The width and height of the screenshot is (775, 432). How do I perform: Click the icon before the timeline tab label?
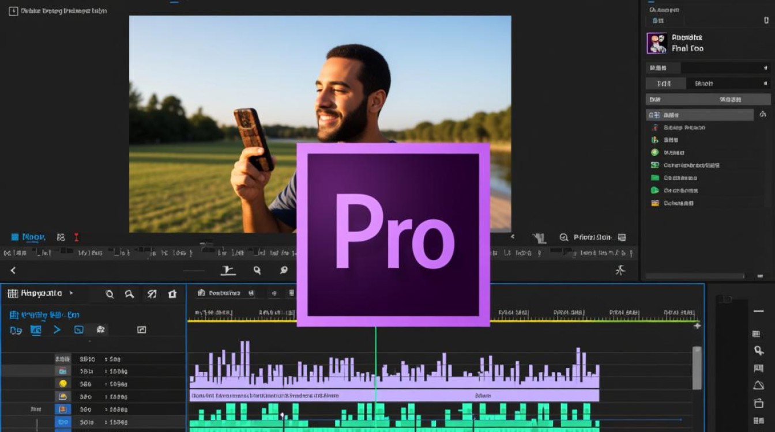click(x=201, y=293)
